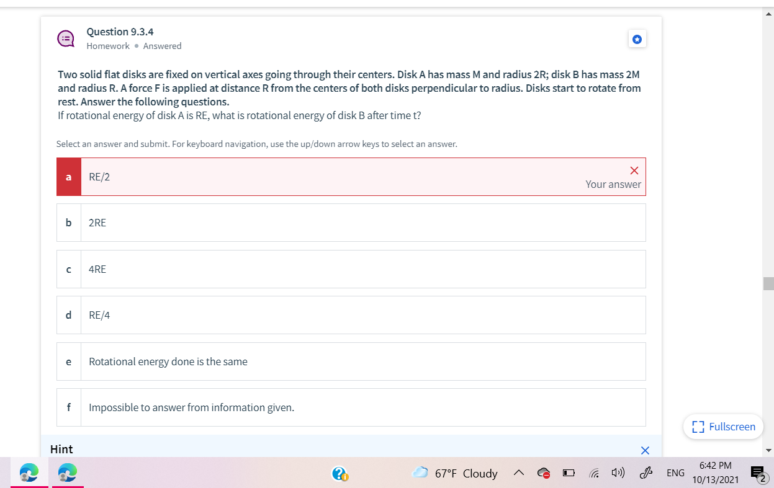Click the page scrollbar thumb
Image resolution: width=774 pixels, height=488 pixels.
pos(769,283)
